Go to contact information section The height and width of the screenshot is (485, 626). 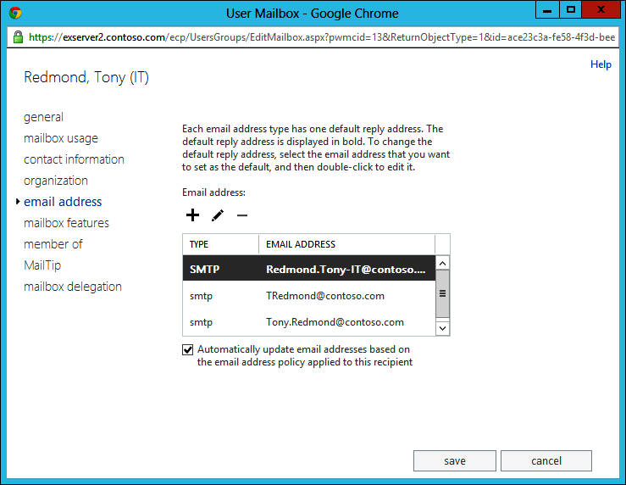[74, 159]
